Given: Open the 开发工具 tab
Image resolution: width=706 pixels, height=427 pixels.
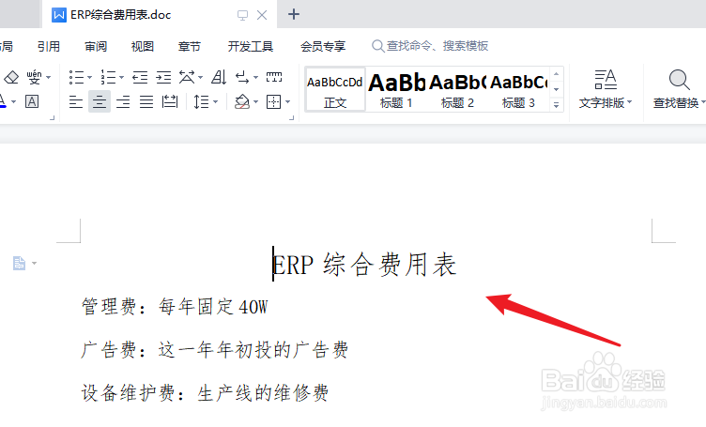Looking at the screenshot, I should click(251, 46).
